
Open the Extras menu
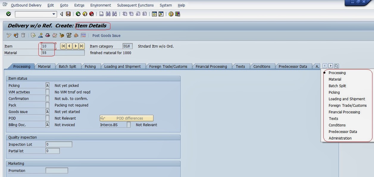point(79,5)
